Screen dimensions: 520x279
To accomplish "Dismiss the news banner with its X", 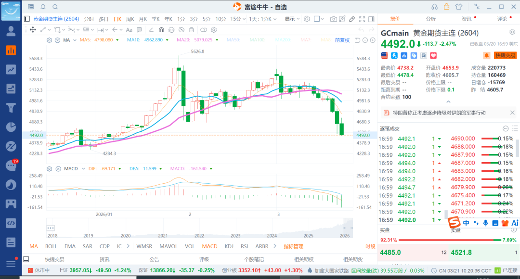I will click(512, 113).
